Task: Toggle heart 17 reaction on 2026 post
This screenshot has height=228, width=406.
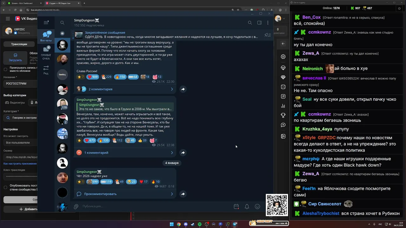Action: coord(144,182)
